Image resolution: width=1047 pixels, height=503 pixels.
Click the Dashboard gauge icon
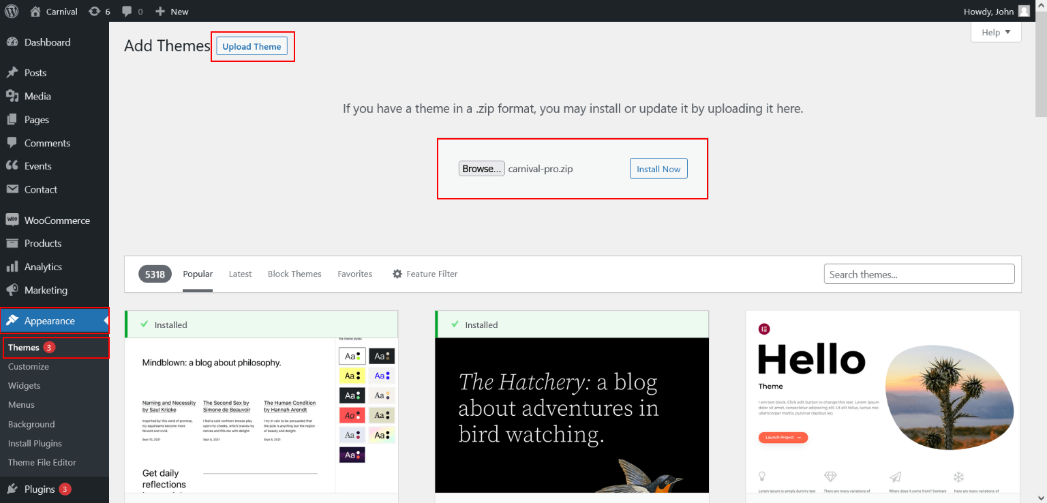[x=12, y=42]
